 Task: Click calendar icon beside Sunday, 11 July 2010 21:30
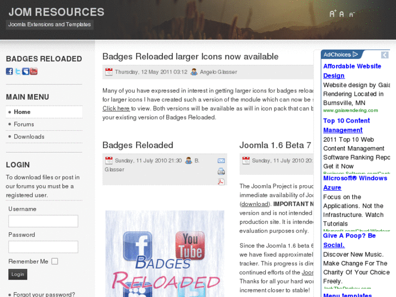point(108,161)
